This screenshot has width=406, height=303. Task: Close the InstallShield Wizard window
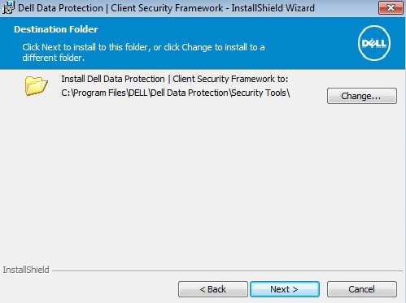pyautogui.click(x=391, y=8)
